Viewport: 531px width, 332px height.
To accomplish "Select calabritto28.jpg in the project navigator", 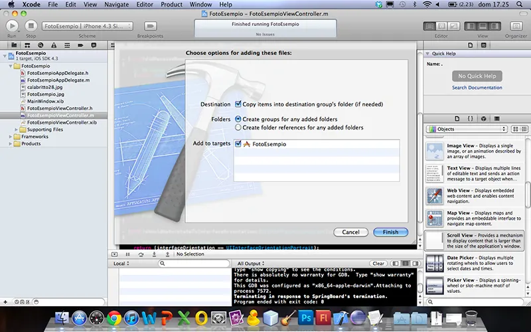I will click(x=44, y=87).
